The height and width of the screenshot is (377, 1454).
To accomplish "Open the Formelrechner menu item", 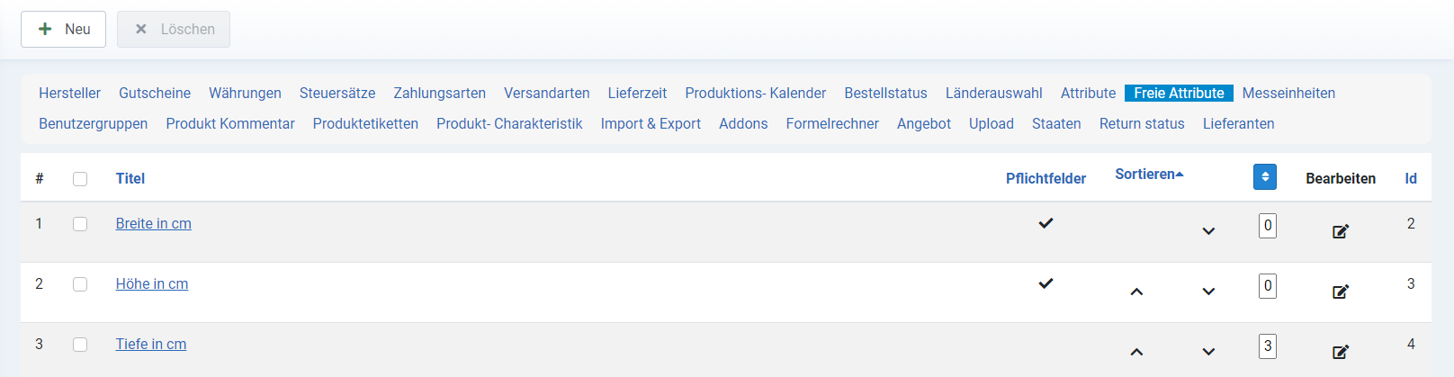I will coord(832,123).
